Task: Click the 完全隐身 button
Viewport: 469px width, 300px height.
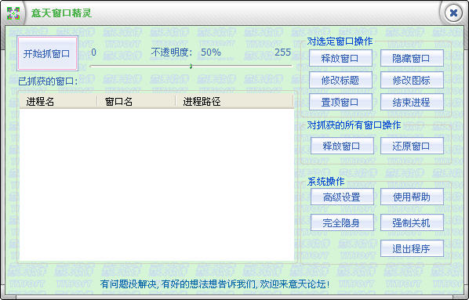Action: click(x=342, y=222)
